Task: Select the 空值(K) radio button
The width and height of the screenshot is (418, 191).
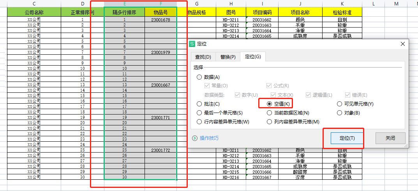Action: click(x=269, y=104)
